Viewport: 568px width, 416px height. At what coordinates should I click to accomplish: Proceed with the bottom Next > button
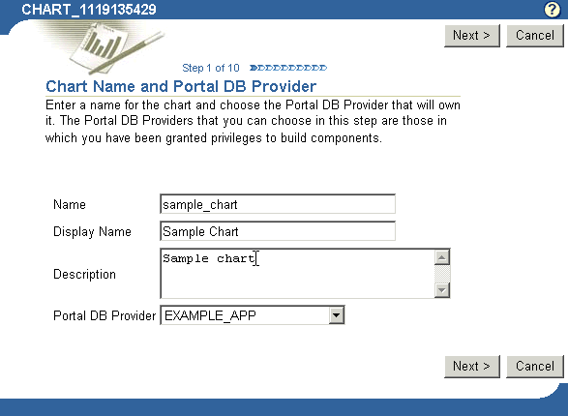click(472, 367)
